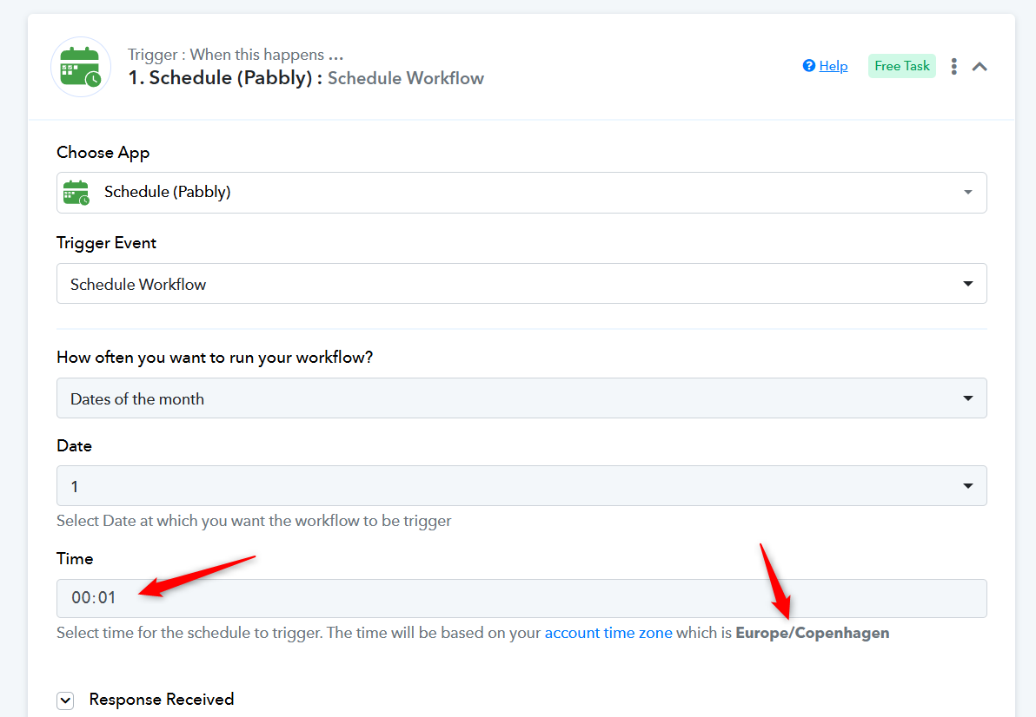Click the arrow on the frequency dropdown

[968, 398]
